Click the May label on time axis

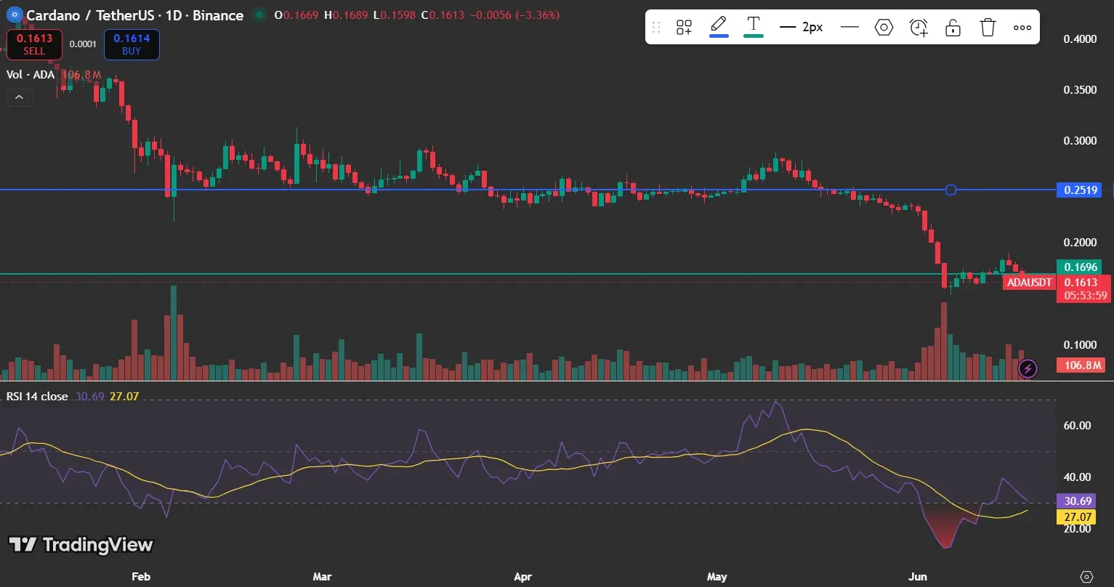pyautogui.click(x=717, y=577)
